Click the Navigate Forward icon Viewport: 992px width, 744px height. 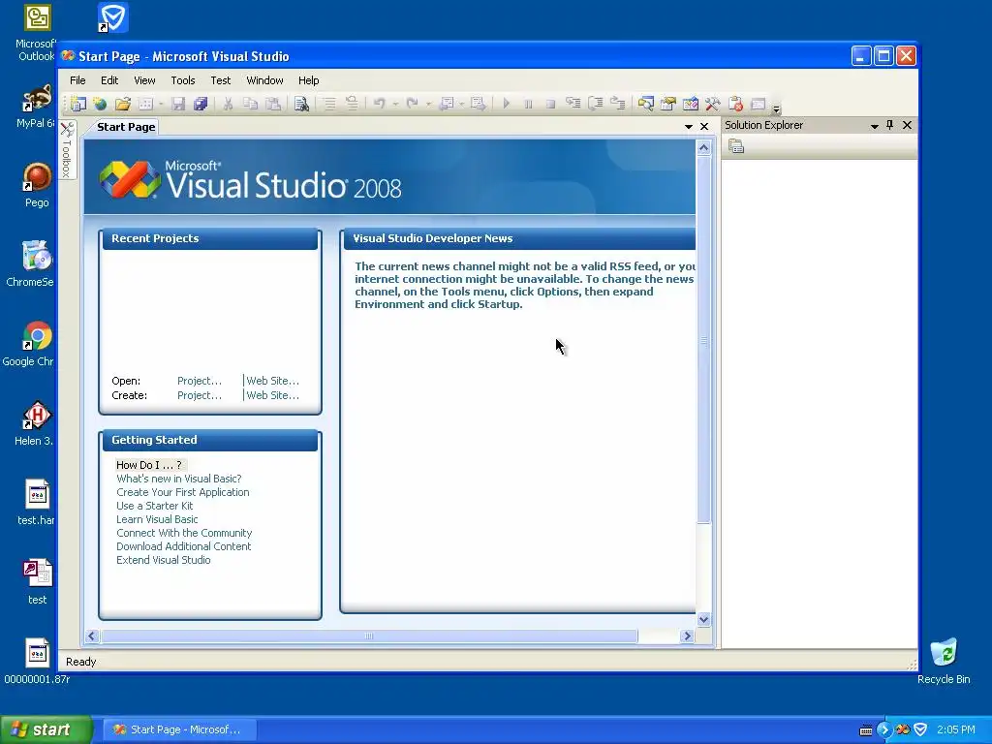(x=479, y=104)
